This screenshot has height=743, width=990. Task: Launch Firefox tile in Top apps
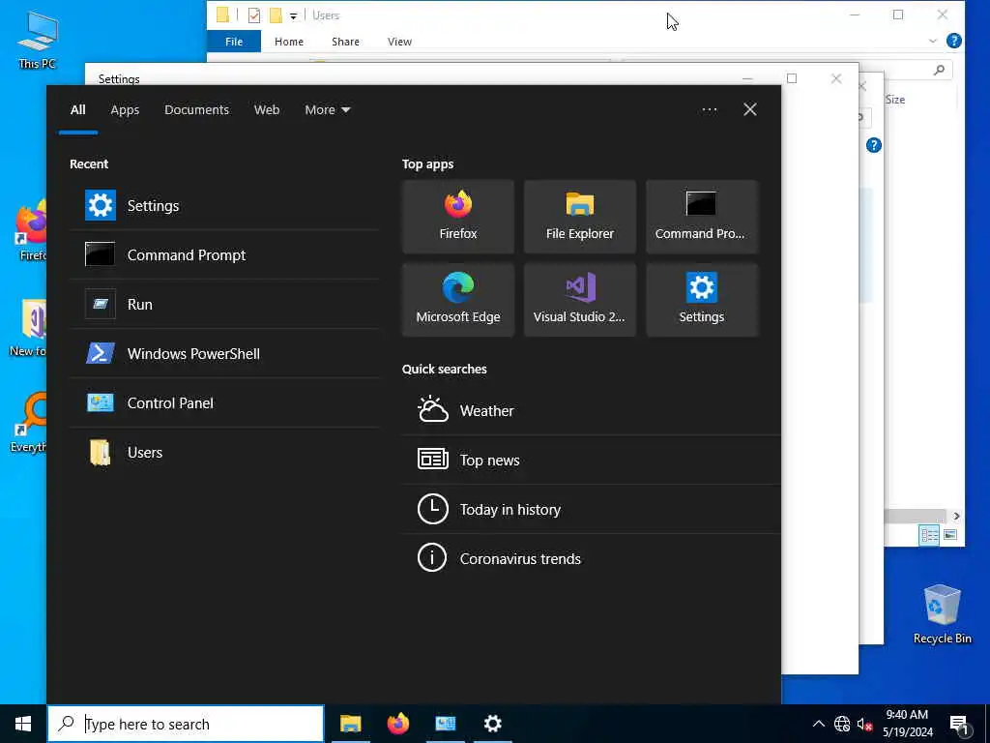pyautogui.click(x=457, y=217)
